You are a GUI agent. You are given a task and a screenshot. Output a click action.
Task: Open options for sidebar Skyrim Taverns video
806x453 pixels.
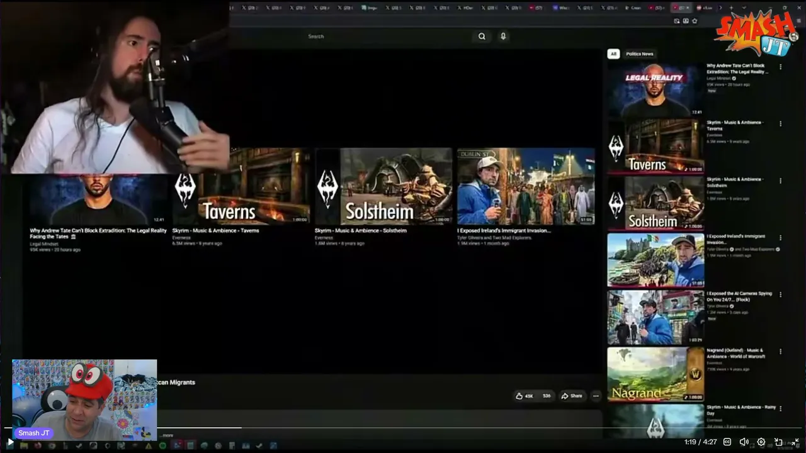point(781,123)
